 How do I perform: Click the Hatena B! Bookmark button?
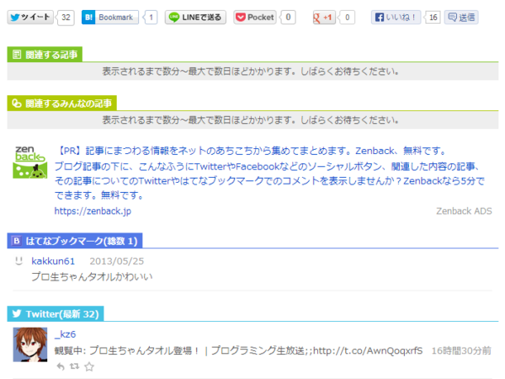(x=109, y=18)
